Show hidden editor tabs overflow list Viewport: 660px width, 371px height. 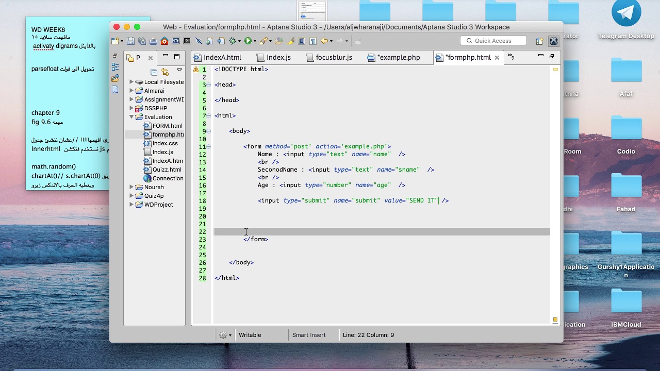click(x=511, y=57)
